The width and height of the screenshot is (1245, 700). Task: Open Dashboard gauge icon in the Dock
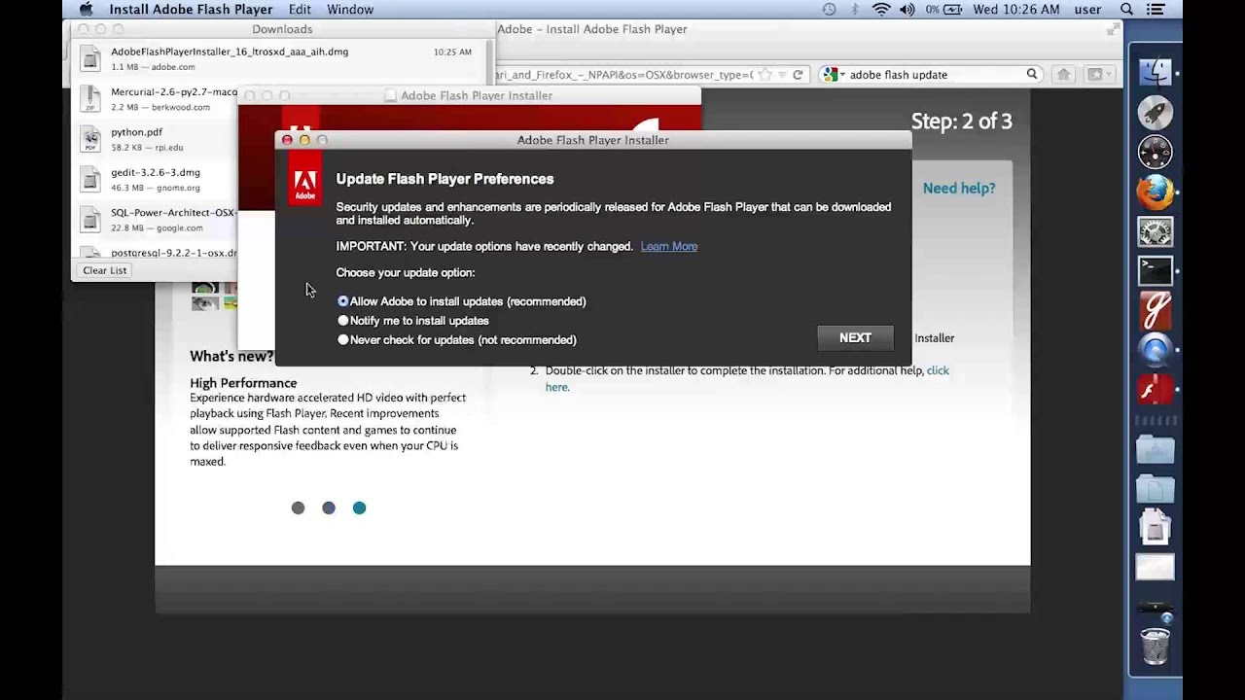[x=1156, y=153]
